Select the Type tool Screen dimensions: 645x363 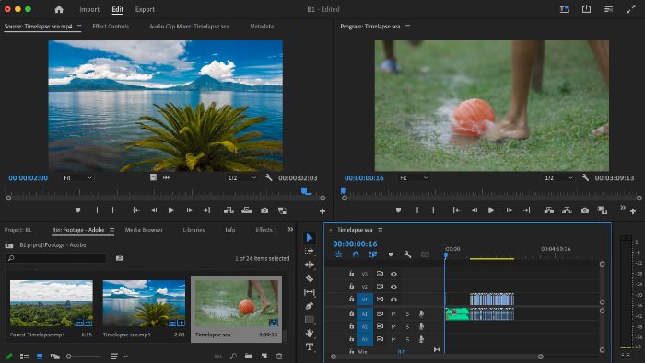[x=310, y=347]
